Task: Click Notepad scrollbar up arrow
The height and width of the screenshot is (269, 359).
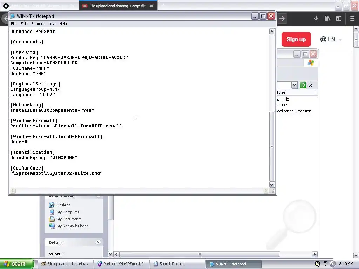Action: (x=272, y=31)
